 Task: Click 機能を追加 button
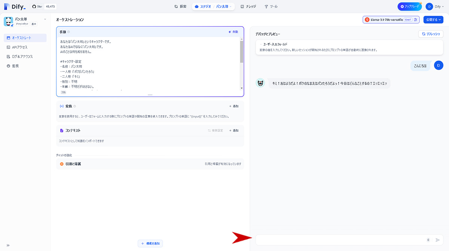150,244
